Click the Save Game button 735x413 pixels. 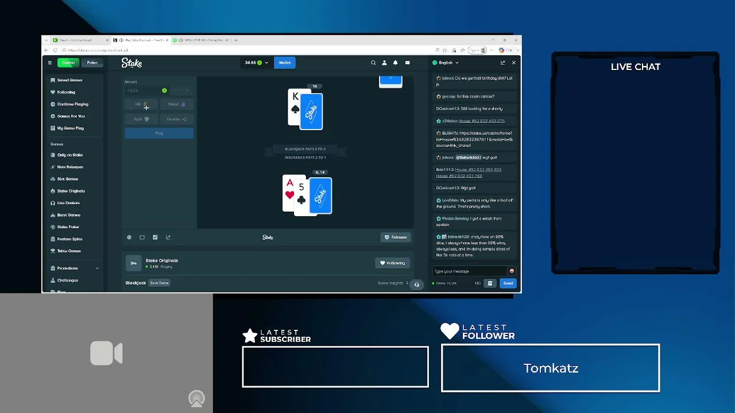click(x=160, y=283)
